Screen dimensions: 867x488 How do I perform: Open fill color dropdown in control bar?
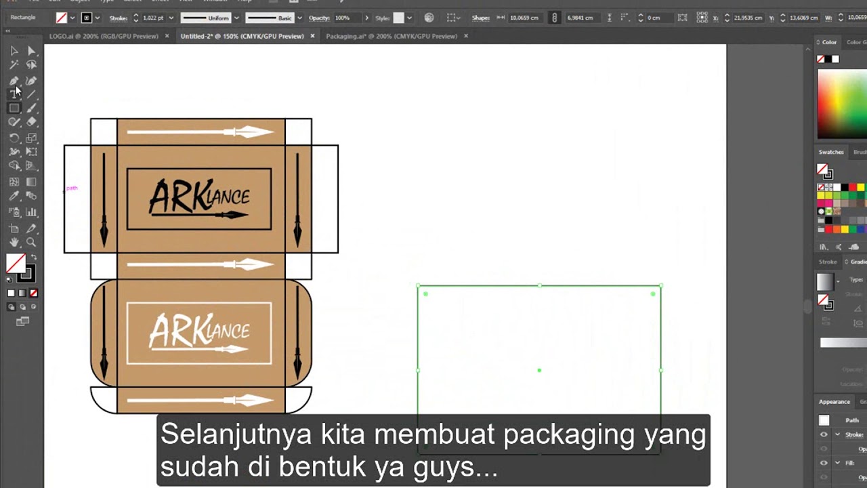72,18
